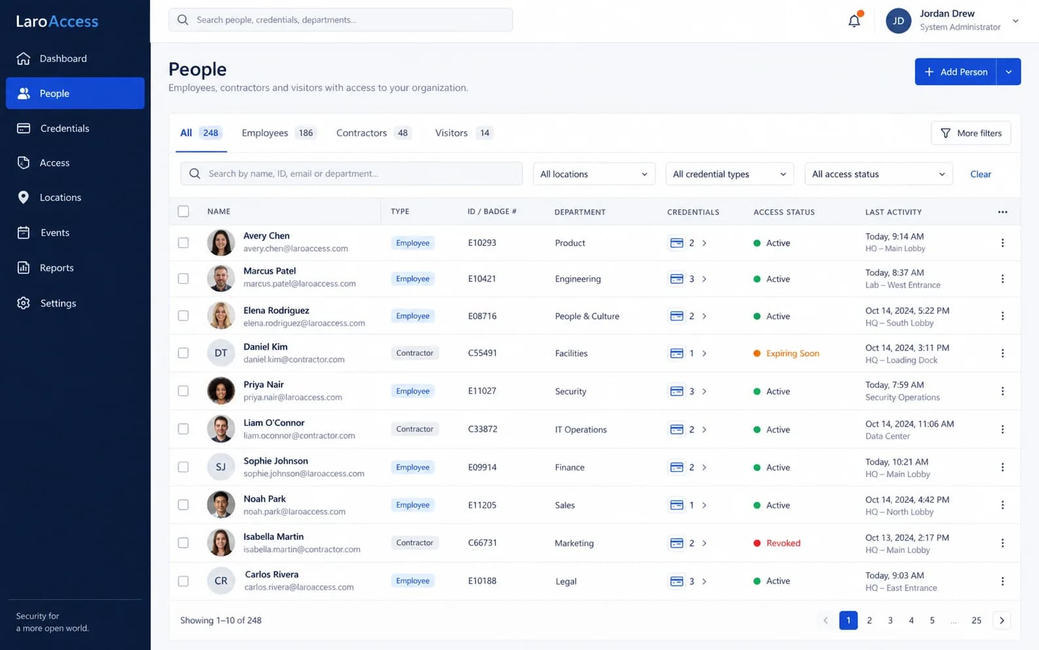Open the All access status dropdown
This screenshot has height=650, width=1039.
878,174
